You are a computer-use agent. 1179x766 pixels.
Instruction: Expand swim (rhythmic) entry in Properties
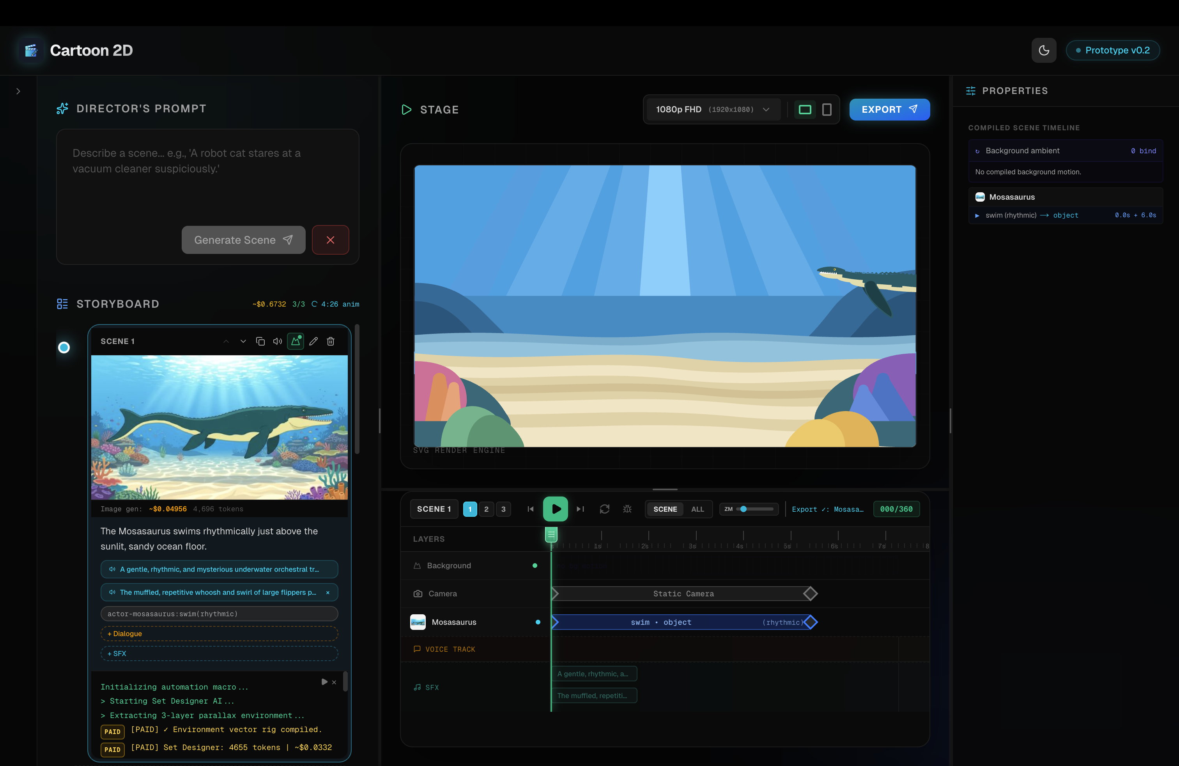point(977,216)
